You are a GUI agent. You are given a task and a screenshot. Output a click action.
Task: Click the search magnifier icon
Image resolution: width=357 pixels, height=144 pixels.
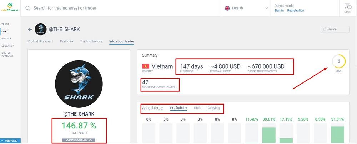click(27, 8)
